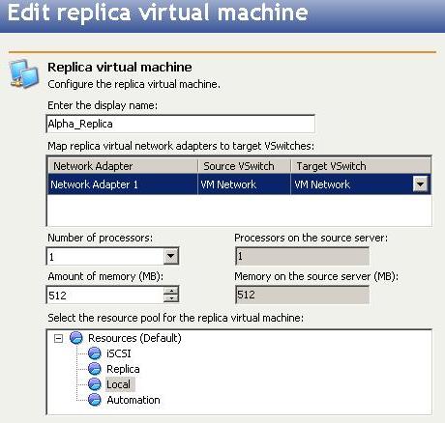Image resolution: width=445 pixels, height=423 pixels.
Task: Click the Resources (Default) pool icon
Action: 76,338
